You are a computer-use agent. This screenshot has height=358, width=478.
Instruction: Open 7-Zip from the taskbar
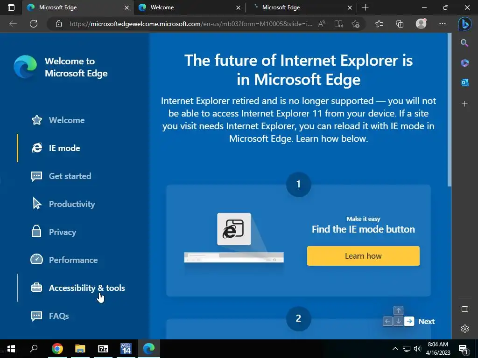click(x=103, y=349)
